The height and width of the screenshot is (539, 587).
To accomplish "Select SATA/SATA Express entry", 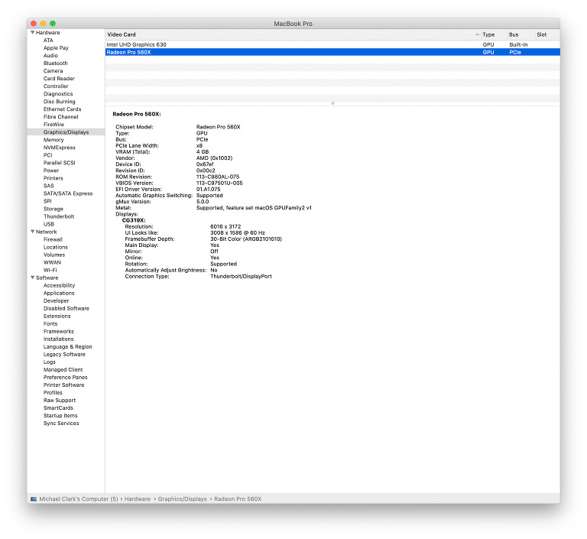I will point(68,193).
